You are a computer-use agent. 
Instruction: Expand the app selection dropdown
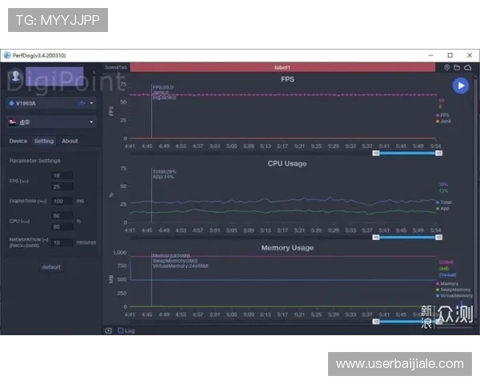click(x=92, y=122)
